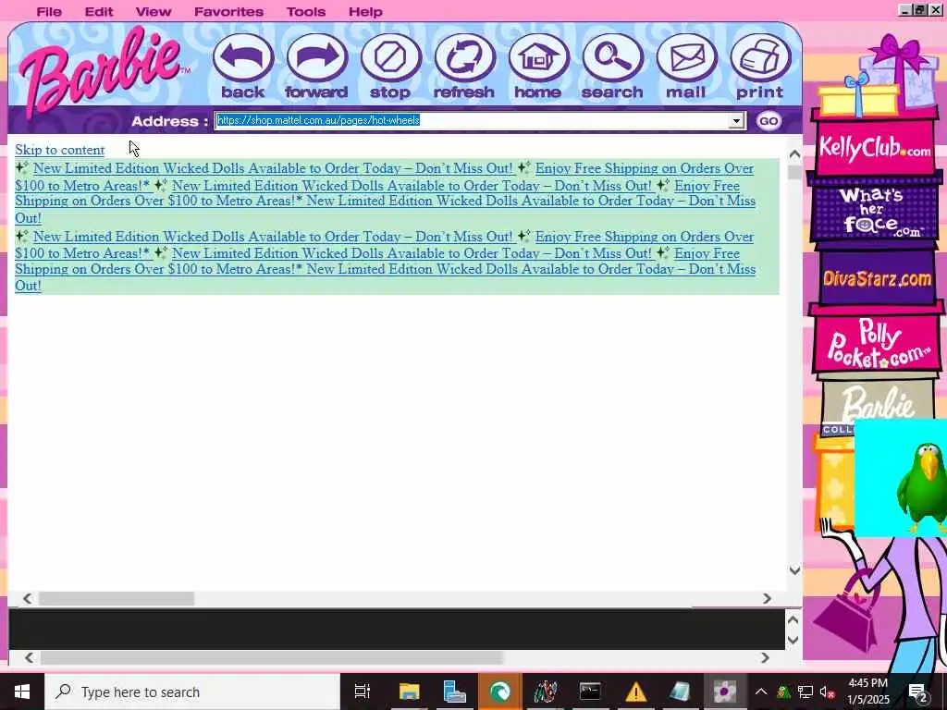The image size is (947, 710).
Task: Open the Edit menu
Action: (x=99, y=11)
